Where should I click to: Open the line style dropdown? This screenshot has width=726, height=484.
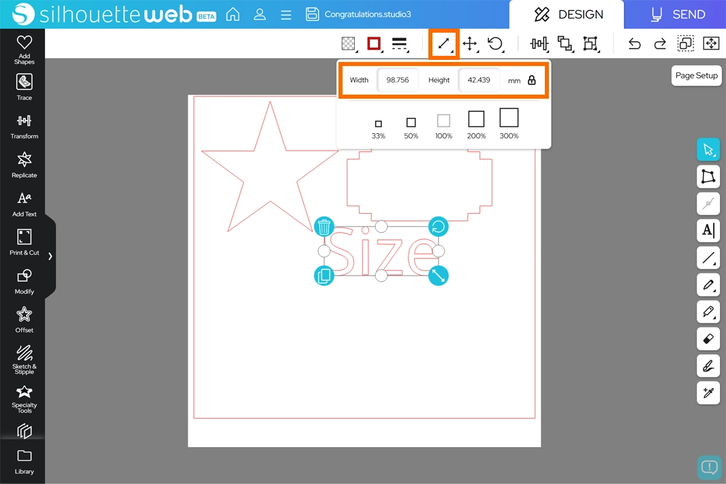[400, 44]
